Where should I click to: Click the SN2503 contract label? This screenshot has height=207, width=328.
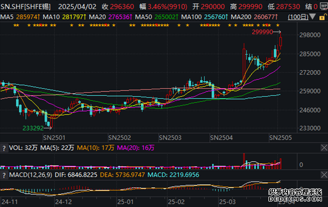pyautogui.click(x=170, y=137)
